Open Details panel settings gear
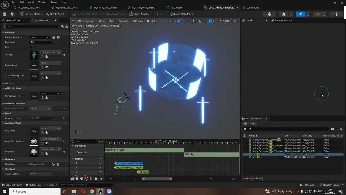This screenshot has width=346, height=195. click(x=66, y=27)
